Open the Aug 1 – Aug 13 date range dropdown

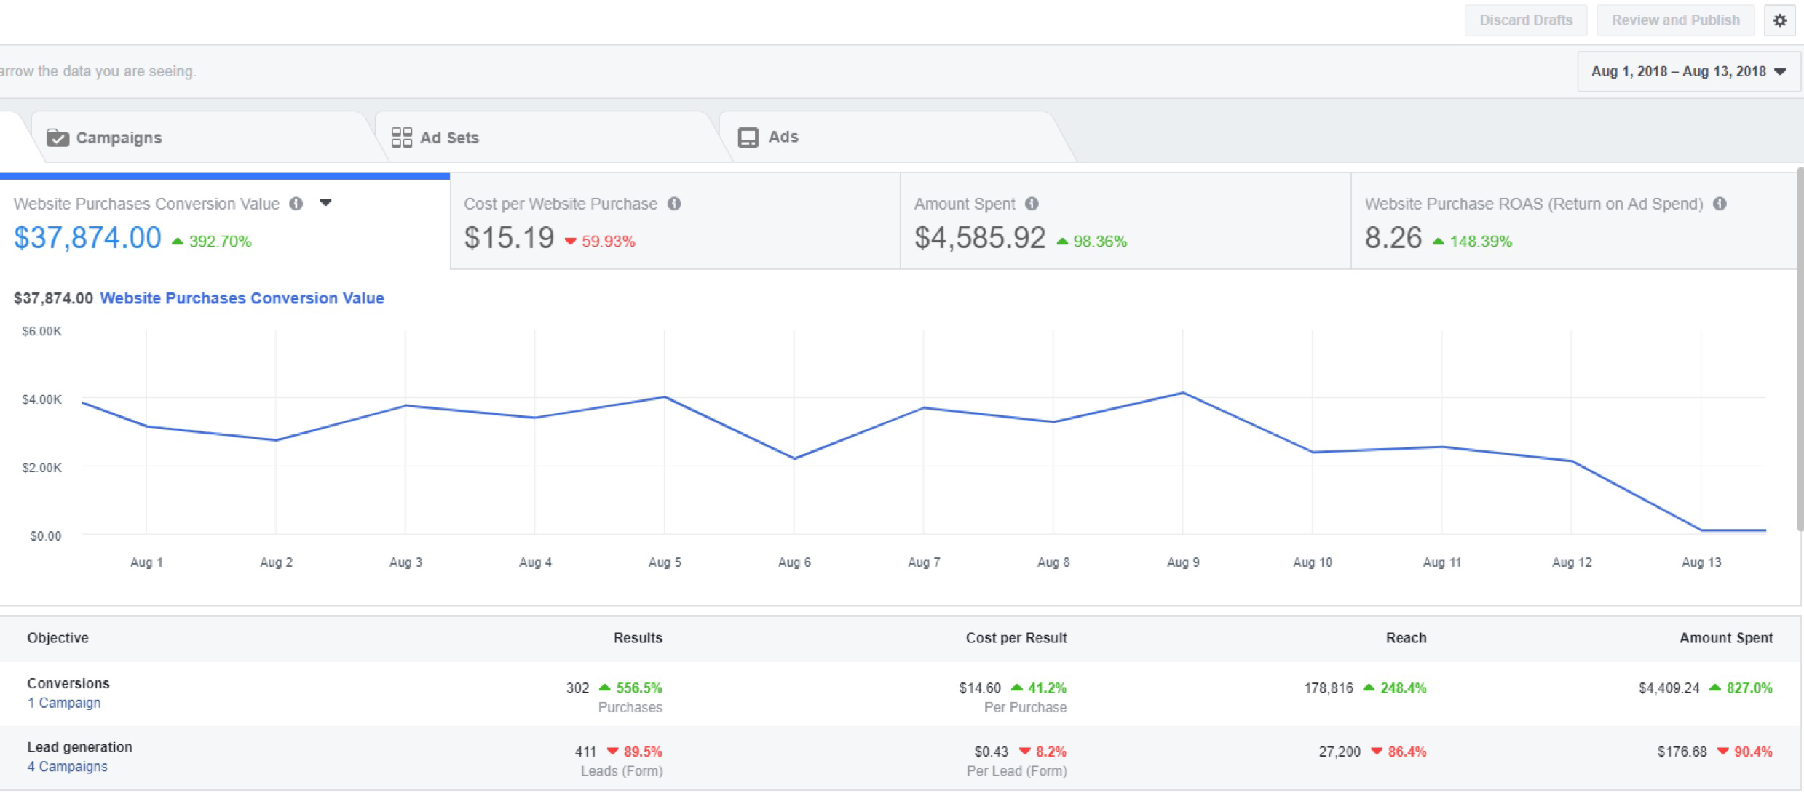click(x=1688, y=71)
